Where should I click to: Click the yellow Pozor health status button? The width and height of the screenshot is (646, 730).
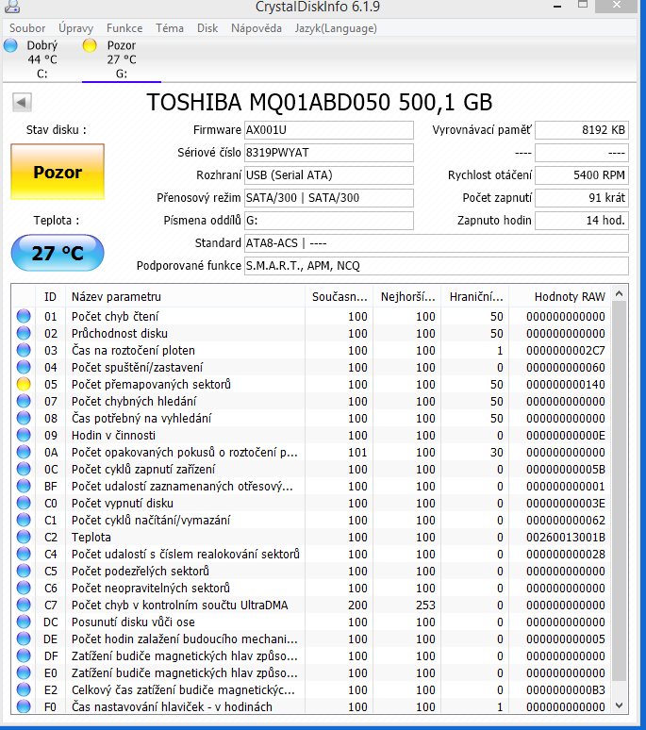coord(58,172)
